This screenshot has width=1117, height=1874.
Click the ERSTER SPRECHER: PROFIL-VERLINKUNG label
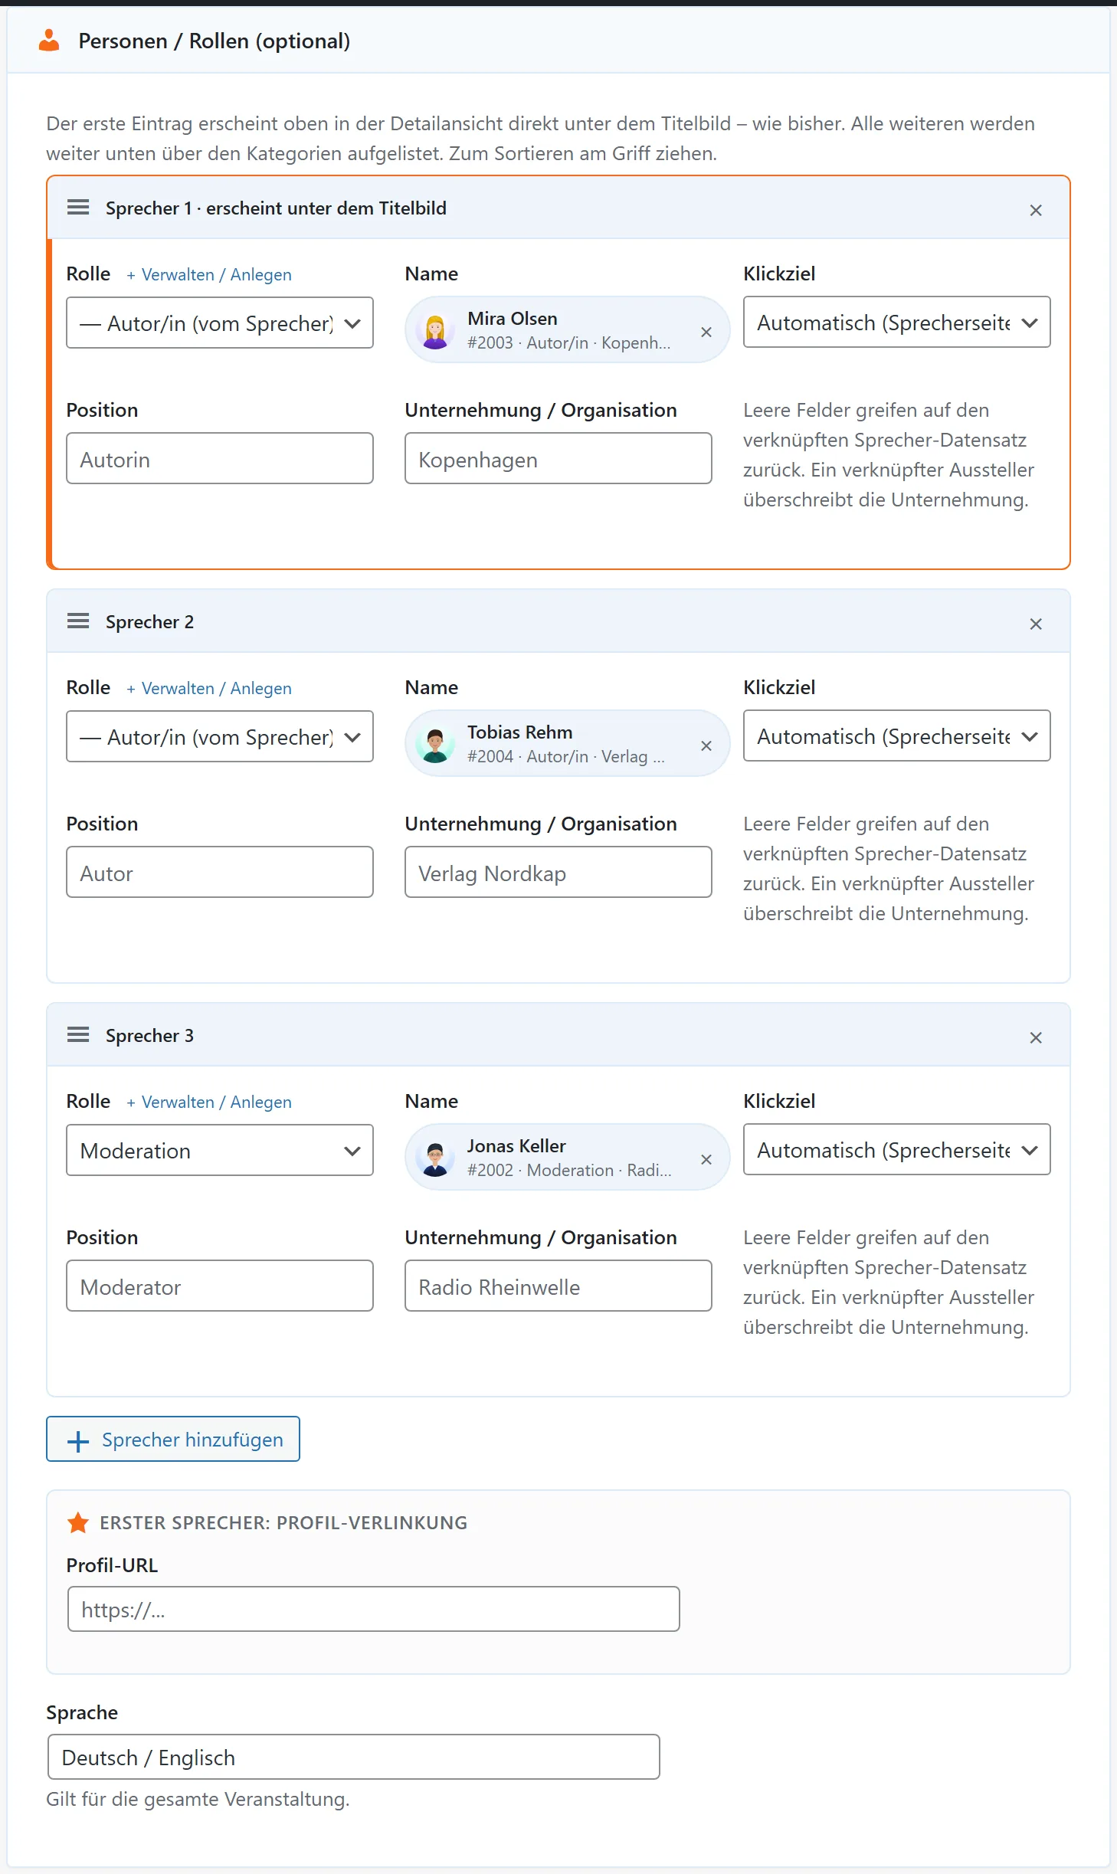coord(283,1522)
